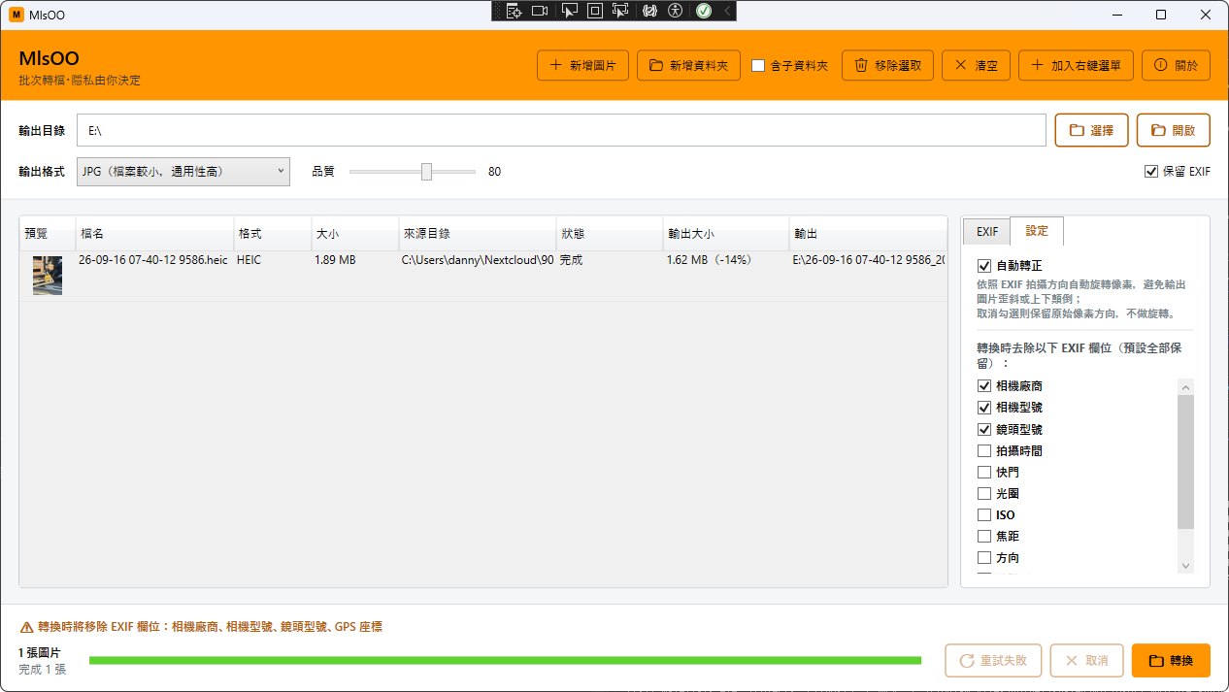Uncheck the 相機廠商 checkbox
The image size is (1229, 692).
[984, 386]
